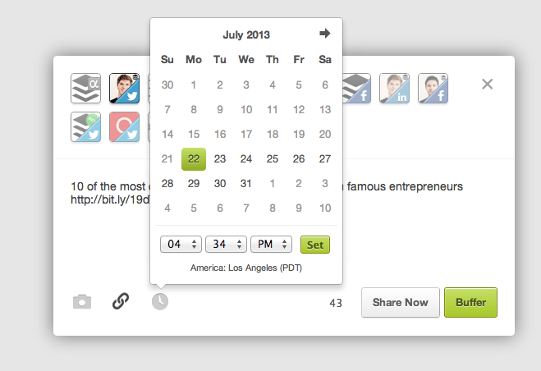This screenshot has width=541, height=371.
Task: Click the green Buffer button
Action: [x=470, y=303]
